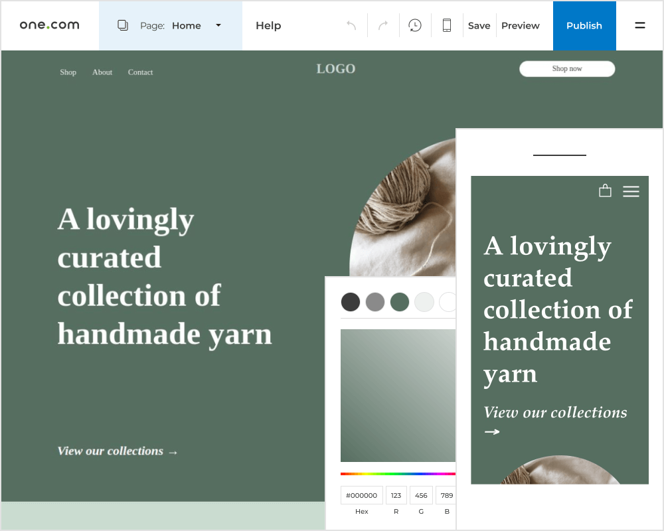Click the B value field 789
This screenshot has width=664, height=531.
pos(446,495)
